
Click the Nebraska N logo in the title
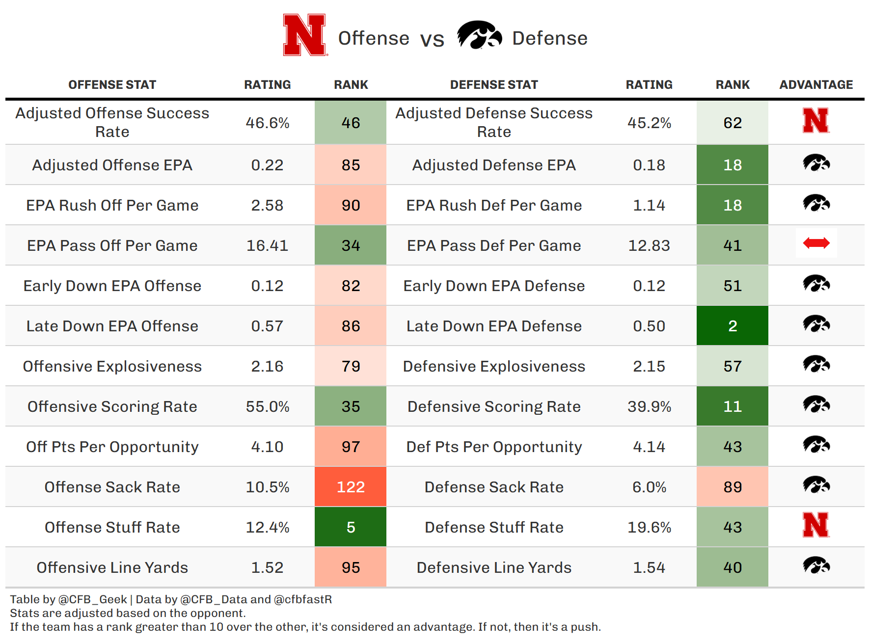point(304,35)
